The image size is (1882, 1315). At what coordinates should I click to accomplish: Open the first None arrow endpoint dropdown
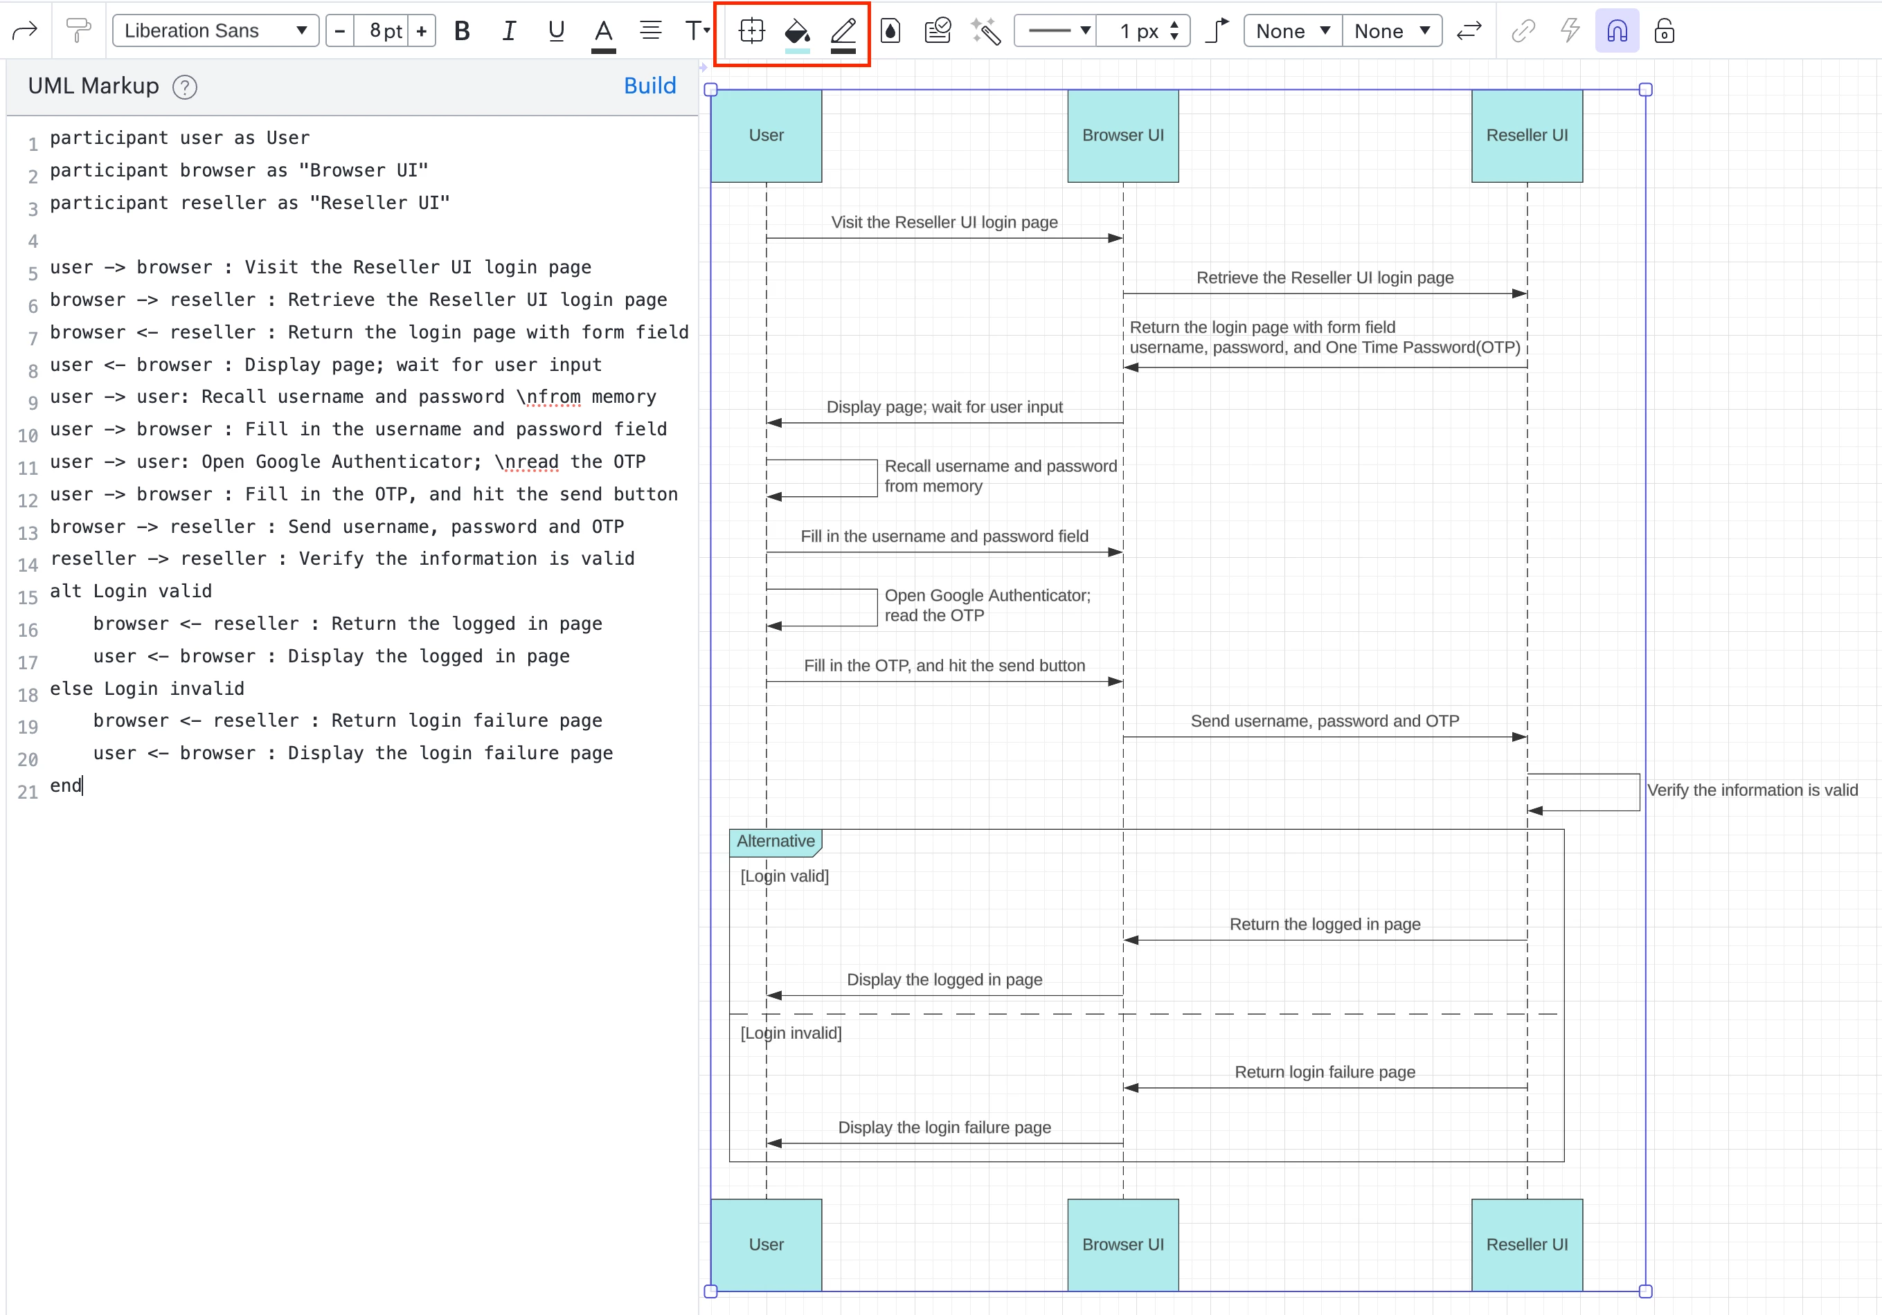tap(1293, 31)
